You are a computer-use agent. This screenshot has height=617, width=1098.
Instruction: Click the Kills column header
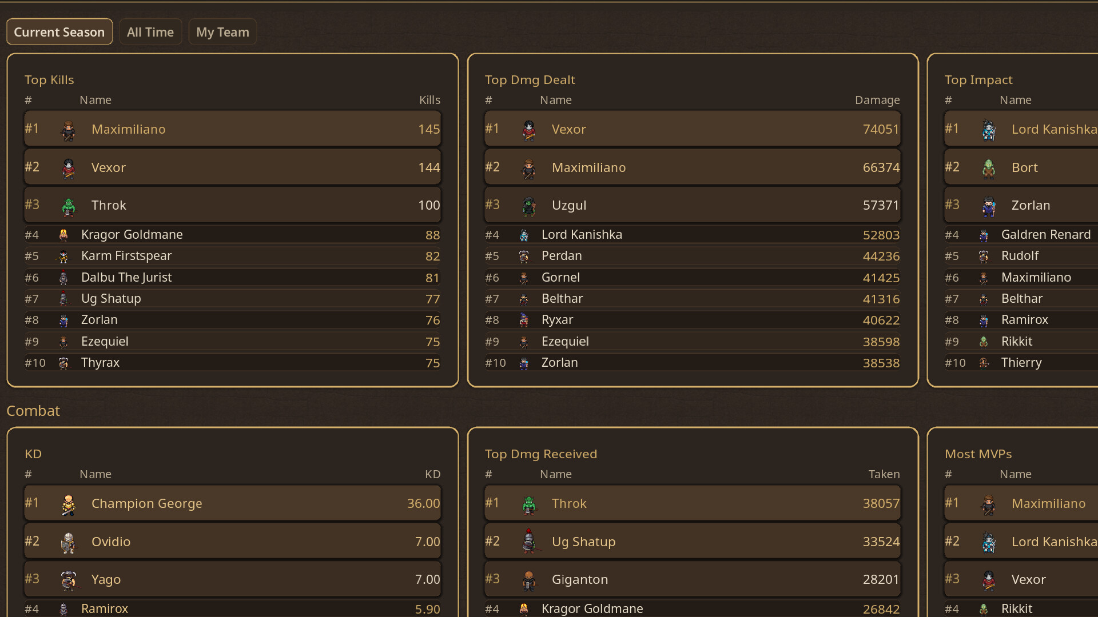429,100
